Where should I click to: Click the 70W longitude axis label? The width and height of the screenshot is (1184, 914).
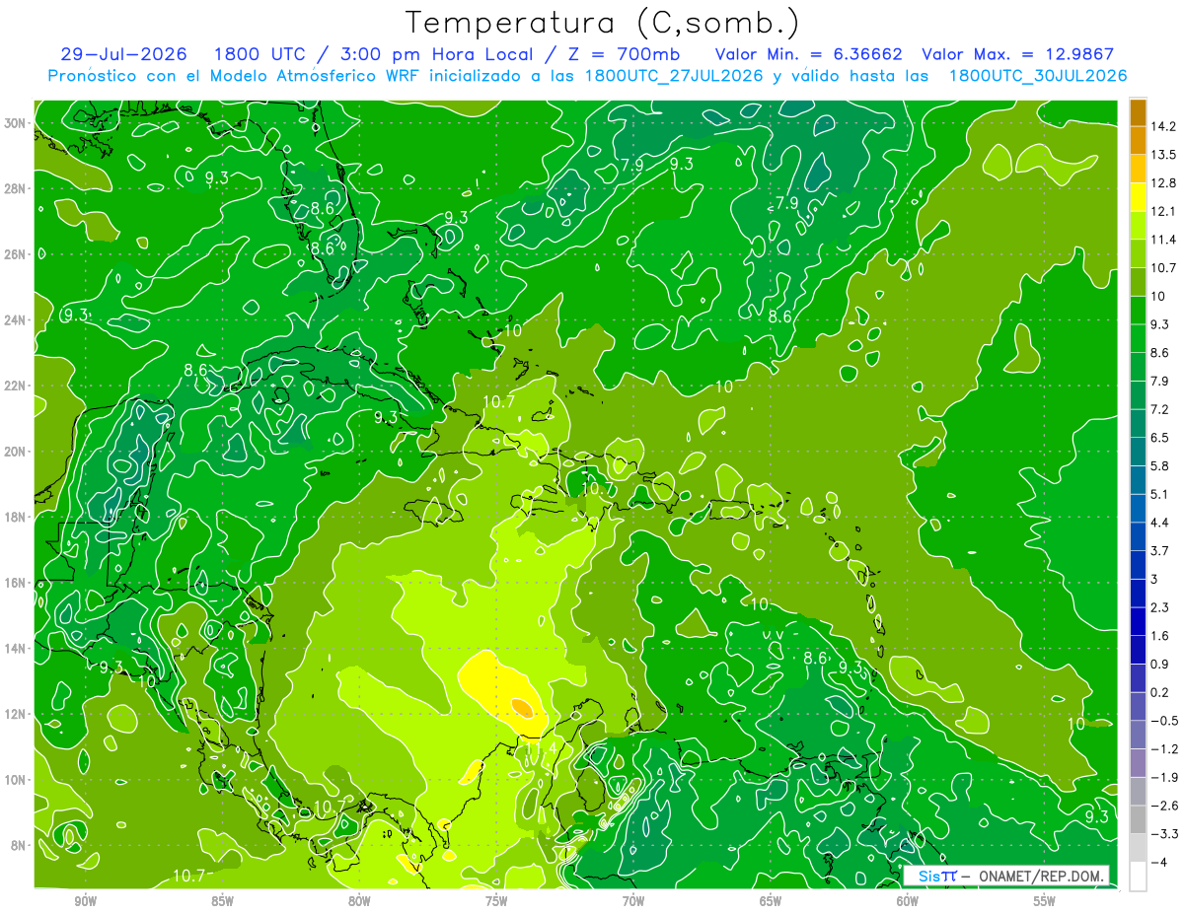633,900
